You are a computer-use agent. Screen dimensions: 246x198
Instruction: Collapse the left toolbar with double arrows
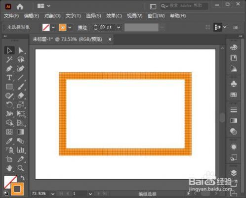click(5, 36)
